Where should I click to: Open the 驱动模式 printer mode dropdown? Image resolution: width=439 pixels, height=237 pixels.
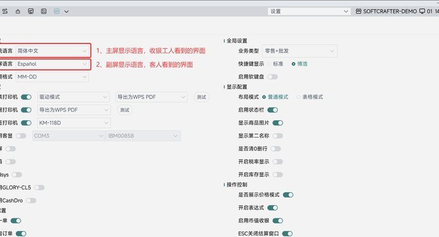point(73,97)
